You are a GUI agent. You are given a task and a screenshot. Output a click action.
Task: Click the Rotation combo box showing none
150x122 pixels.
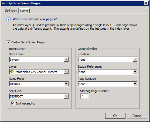click(x=108, y=59)
